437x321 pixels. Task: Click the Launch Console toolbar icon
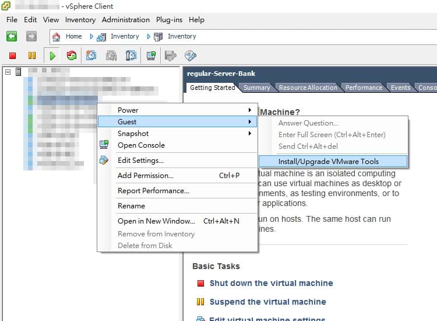pos(151,55)
